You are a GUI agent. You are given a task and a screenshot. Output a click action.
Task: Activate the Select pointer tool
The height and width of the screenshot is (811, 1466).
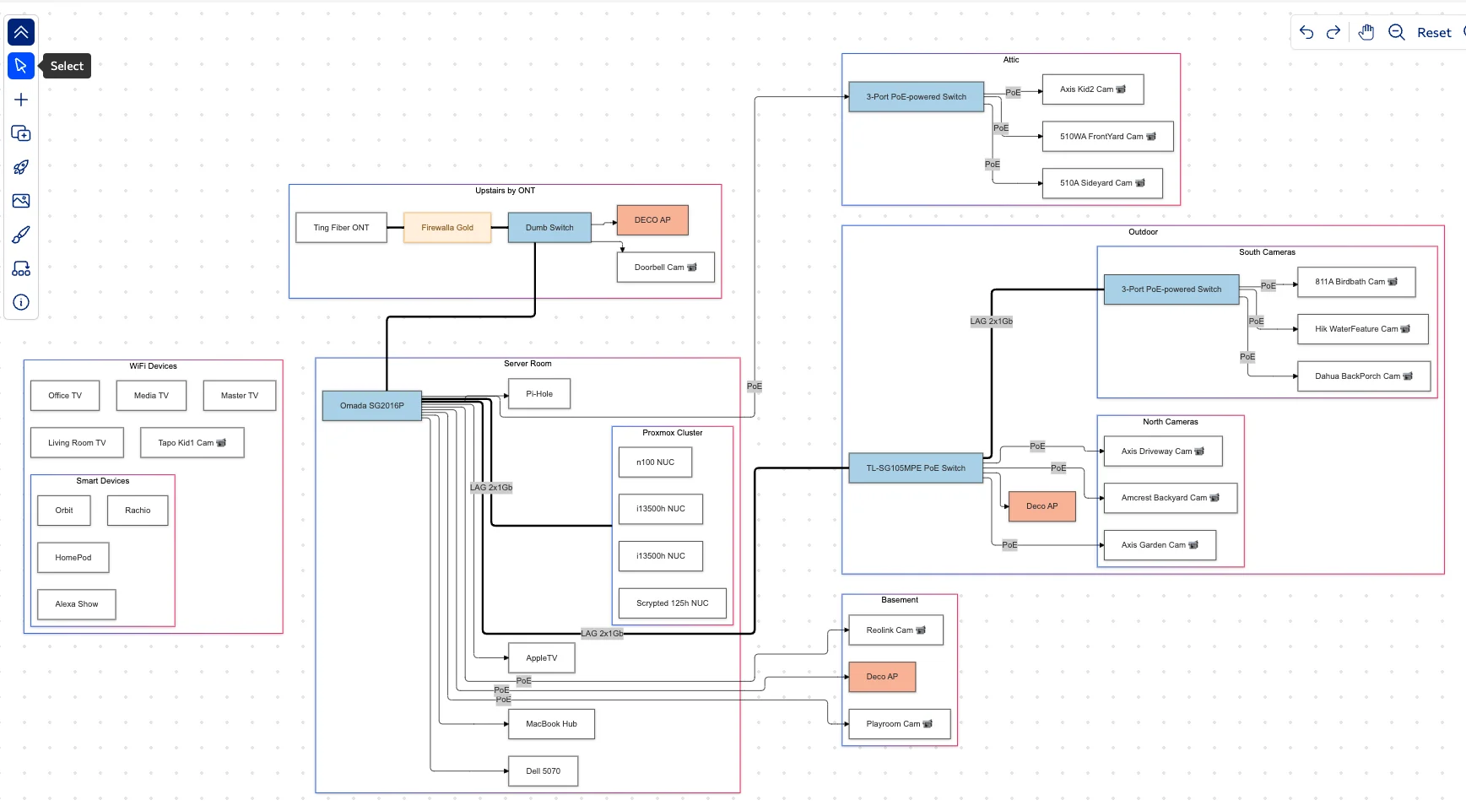21,66
